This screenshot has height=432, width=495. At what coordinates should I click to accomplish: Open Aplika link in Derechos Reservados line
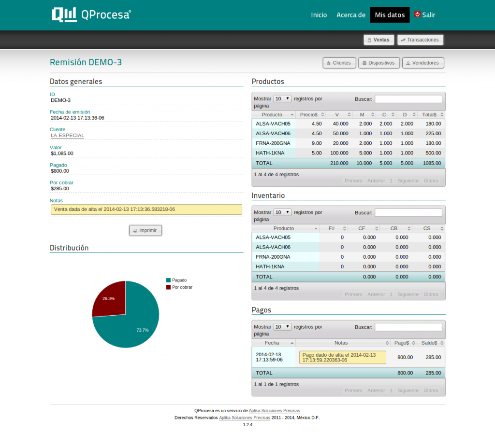tap(245, 418)
